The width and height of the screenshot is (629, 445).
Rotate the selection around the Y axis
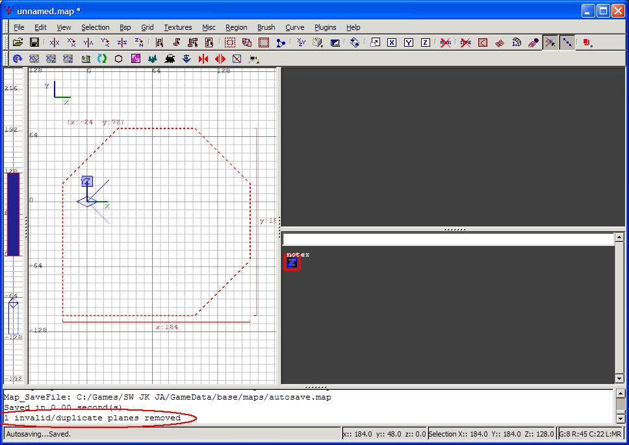(105, 42)
